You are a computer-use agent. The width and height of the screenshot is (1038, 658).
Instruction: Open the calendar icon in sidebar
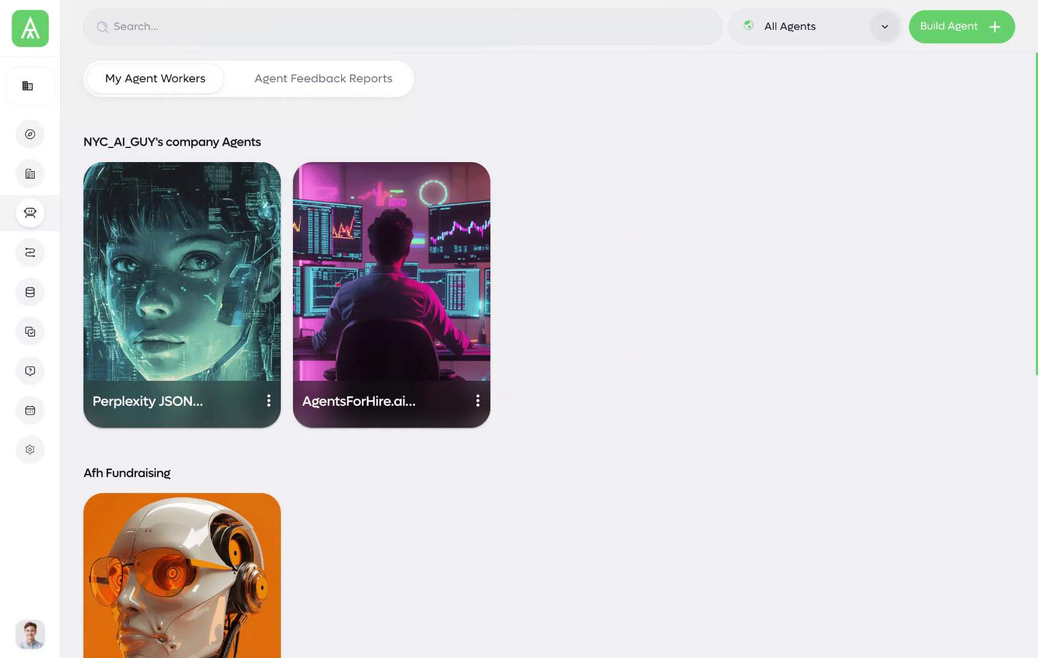30,411
